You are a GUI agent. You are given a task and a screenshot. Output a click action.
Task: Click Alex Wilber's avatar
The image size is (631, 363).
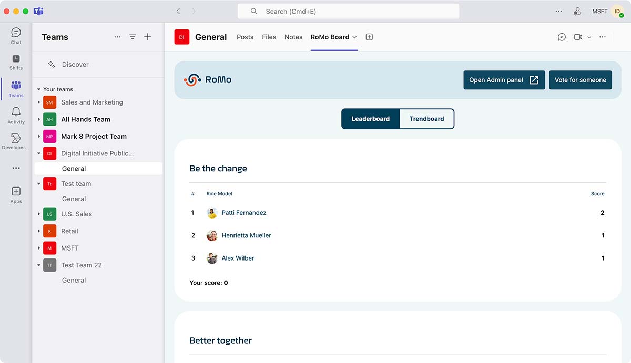coord(212,258)
